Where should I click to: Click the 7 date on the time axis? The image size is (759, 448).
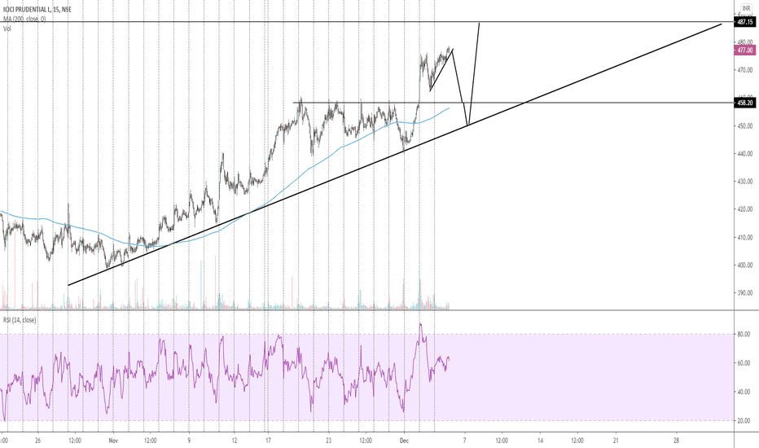click(465, 441)
